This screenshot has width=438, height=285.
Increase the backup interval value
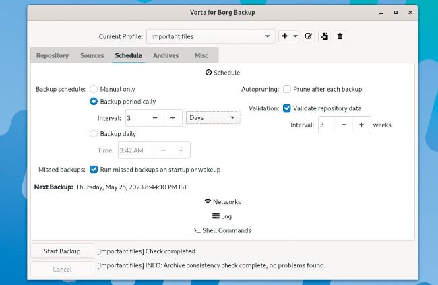click(x=173, y=118)
